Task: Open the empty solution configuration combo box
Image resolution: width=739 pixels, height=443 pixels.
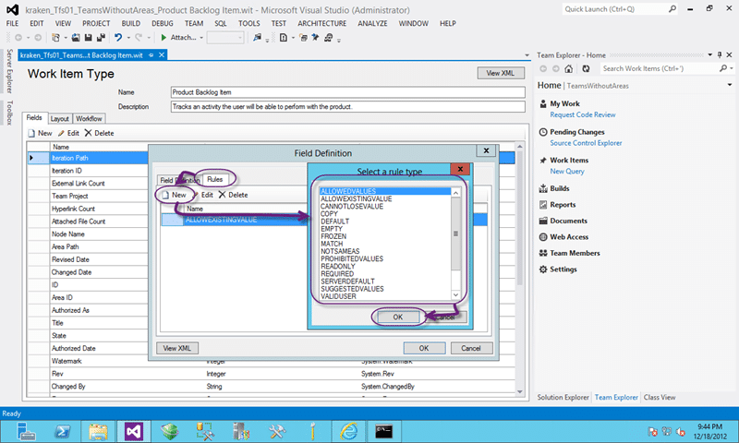Action: pyautogui.click(x=225, y=38)
